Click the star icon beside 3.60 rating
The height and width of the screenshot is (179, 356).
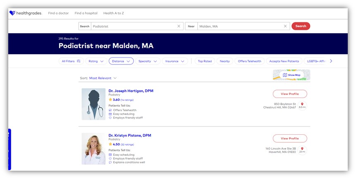pos(110,100)
